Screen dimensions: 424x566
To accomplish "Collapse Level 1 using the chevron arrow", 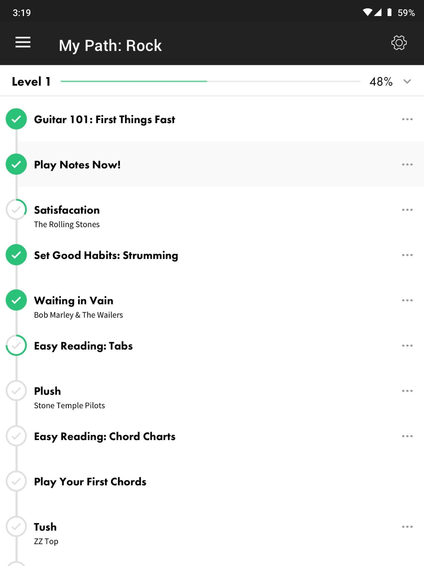I will [407, 82].
